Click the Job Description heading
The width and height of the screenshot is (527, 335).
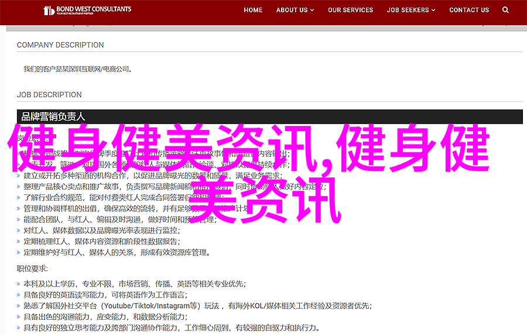pyautogui.click(x=49, y=95)
